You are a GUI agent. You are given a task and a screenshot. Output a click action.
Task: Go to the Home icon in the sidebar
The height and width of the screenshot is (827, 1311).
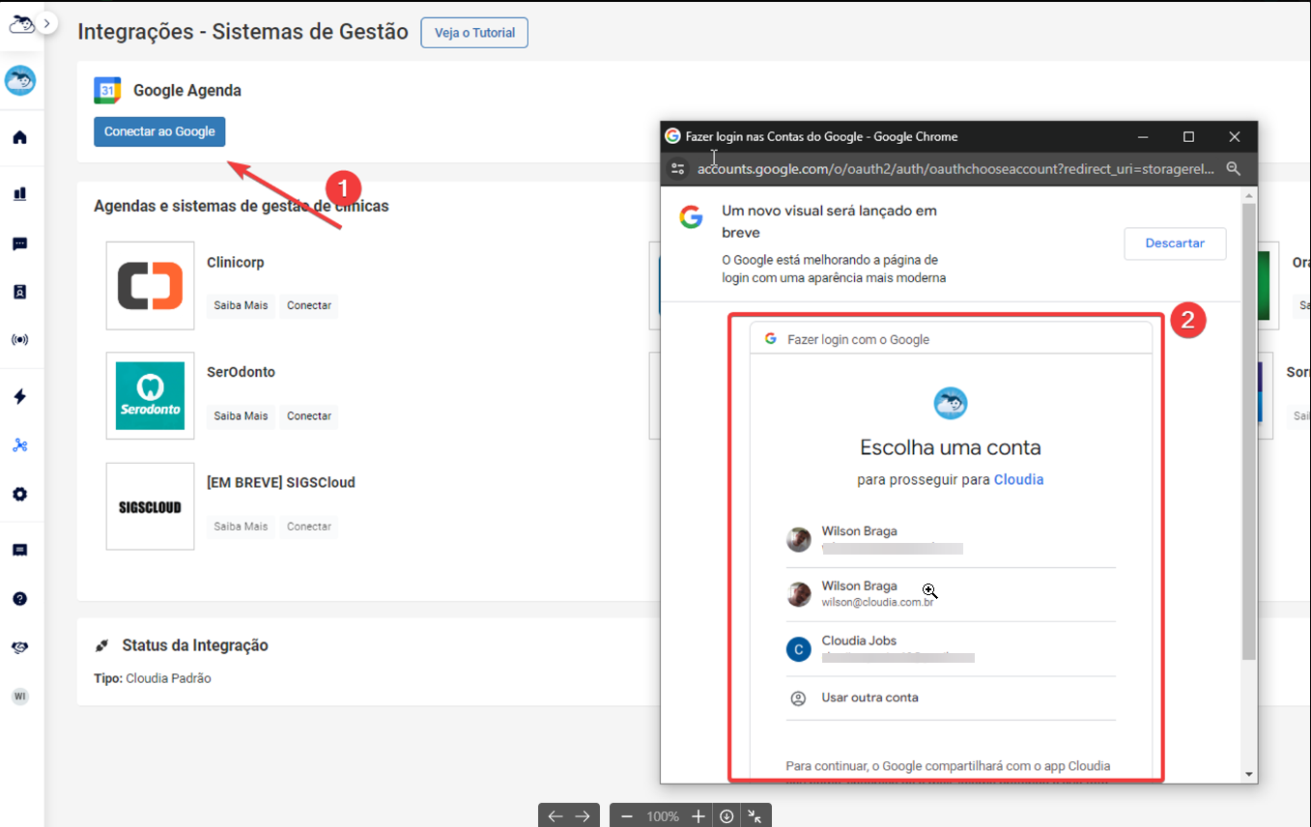pos(19,137)
